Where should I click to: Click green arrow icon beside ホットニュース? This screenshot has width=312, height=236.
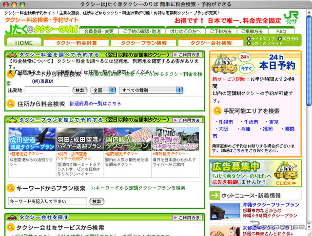pos(214,196)
